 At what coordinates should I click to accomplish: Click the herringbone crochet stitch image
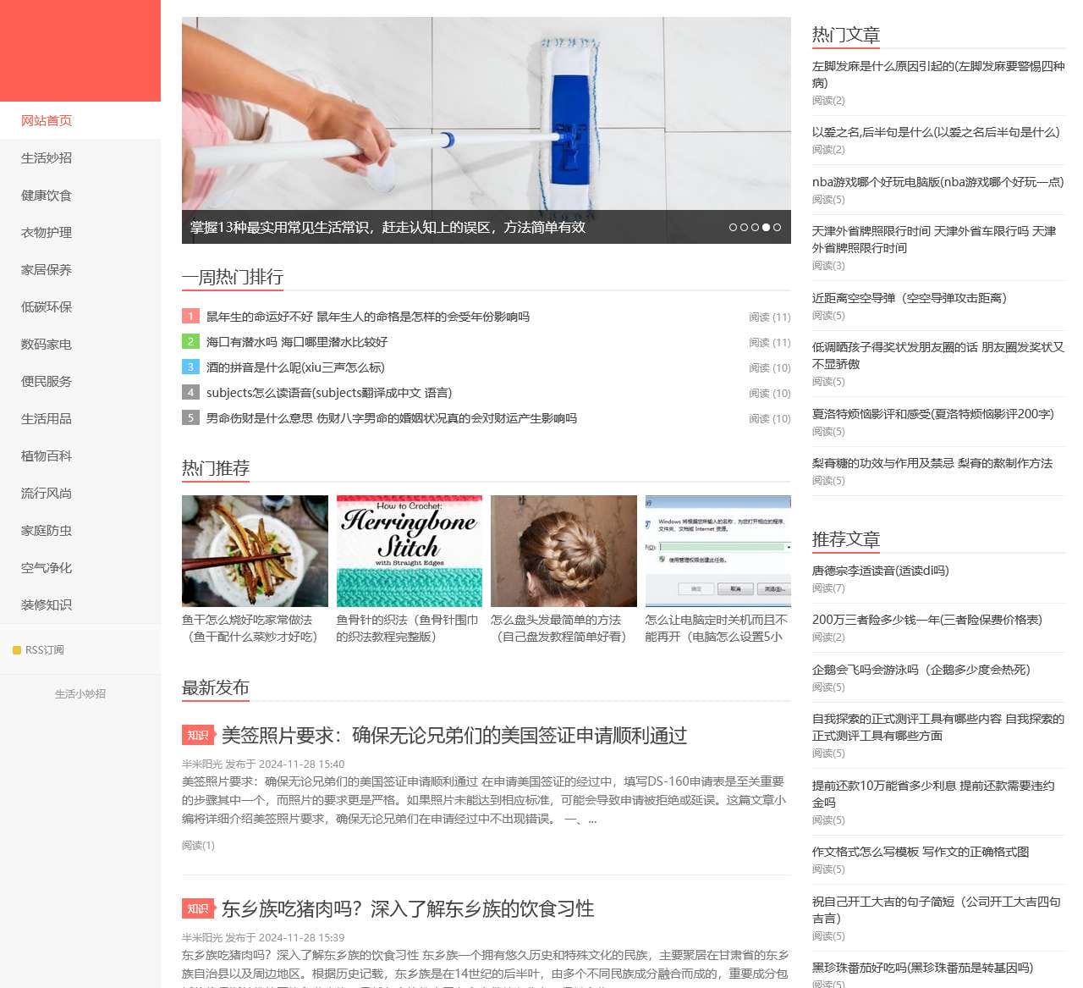click(409, 550)
